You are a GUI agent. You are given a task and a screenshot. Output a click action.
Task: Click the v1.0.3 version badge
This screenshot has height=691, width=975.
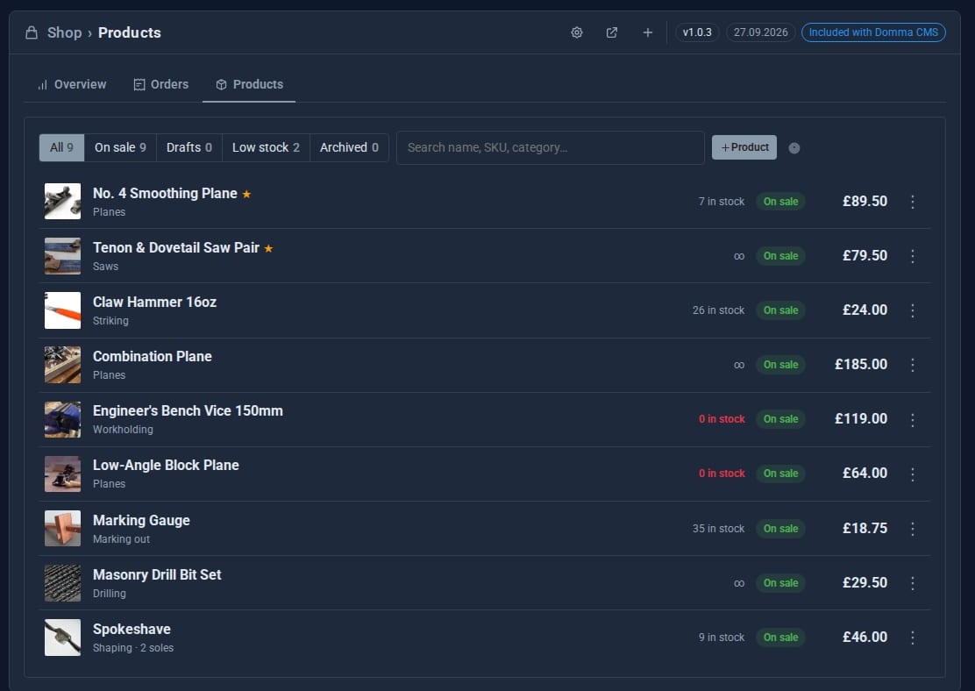[697, 32]
